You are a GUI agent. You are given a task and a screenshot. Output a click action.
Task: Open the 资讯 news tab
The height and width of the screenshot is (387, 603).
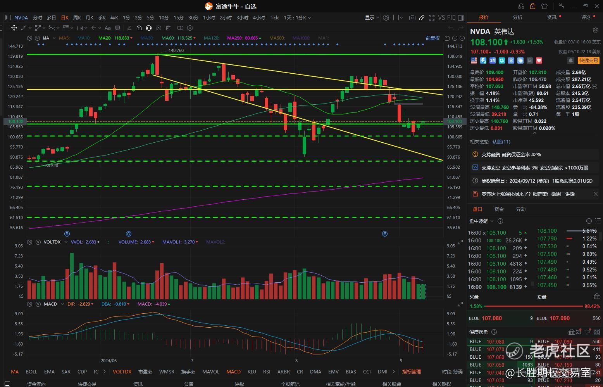point(552,17)
